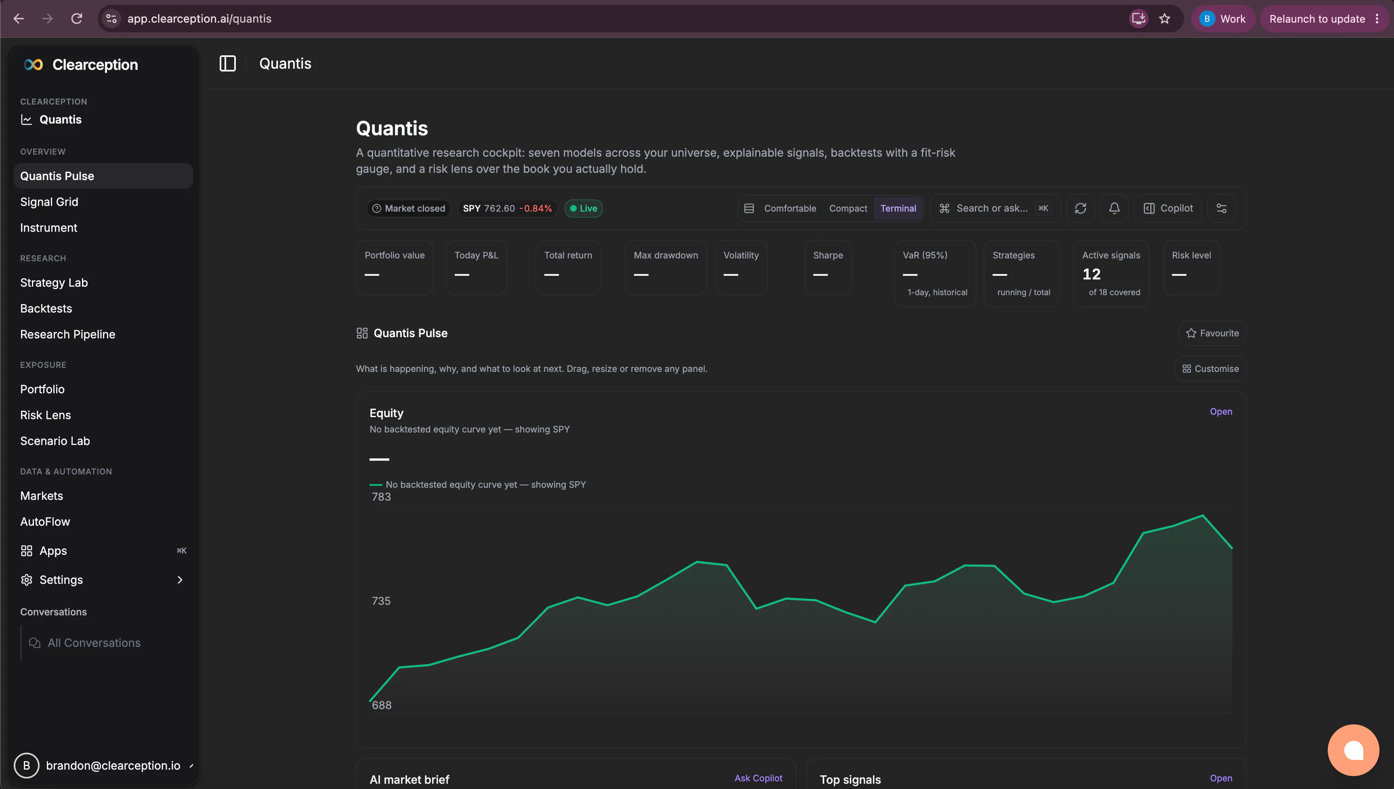Click the "of 18 covered" text
Image resolution: width=1394 pixels, height=789 pixels.
point(1114,292)
